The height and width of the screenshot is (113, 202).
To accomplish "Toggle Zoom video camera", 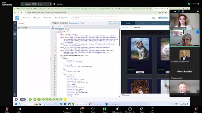I will [x=19, y=109].
